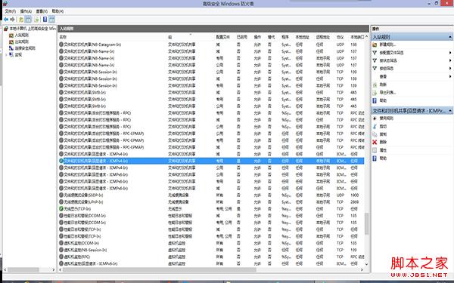Open the 查看(V) menu

[42, 11]
